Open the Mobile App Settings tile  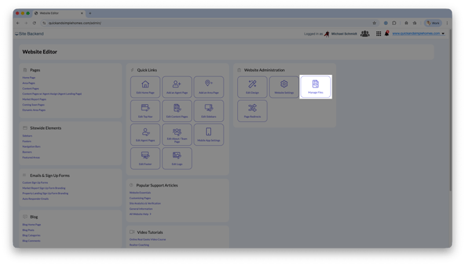coord(209,135)
